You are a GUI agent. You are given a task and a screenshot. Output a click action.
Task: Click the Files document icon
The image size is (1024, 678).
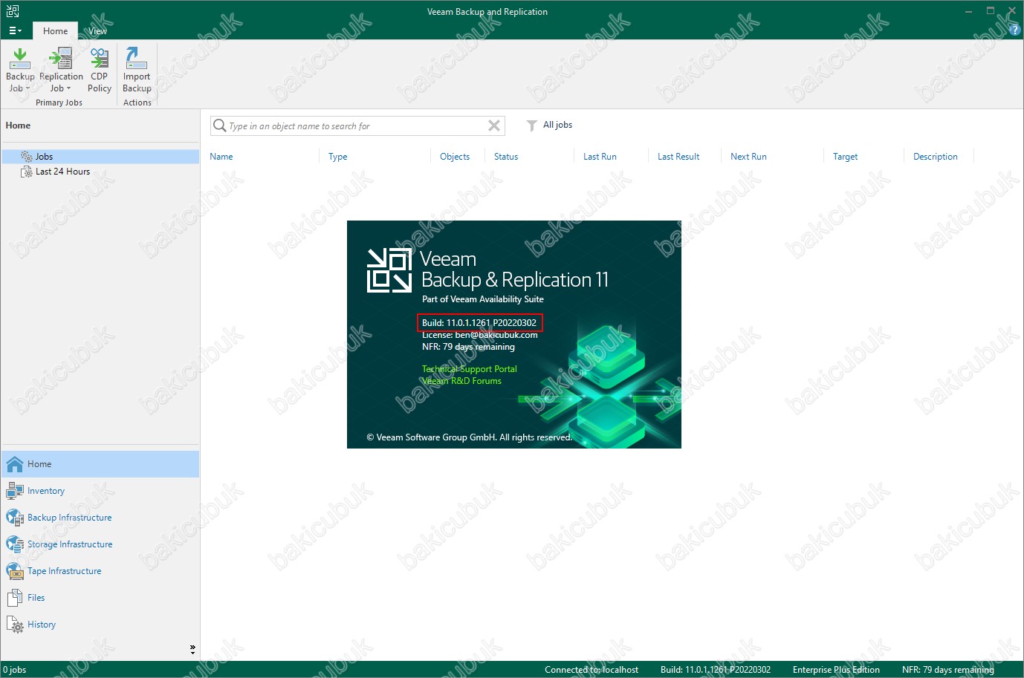15,598
